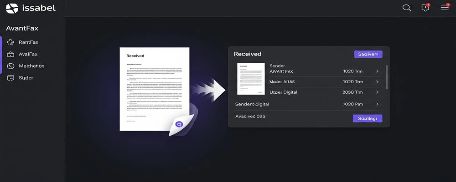456x182 pixels.
Task: Click the Stider message icon
Action: click(x=10, y=78)
